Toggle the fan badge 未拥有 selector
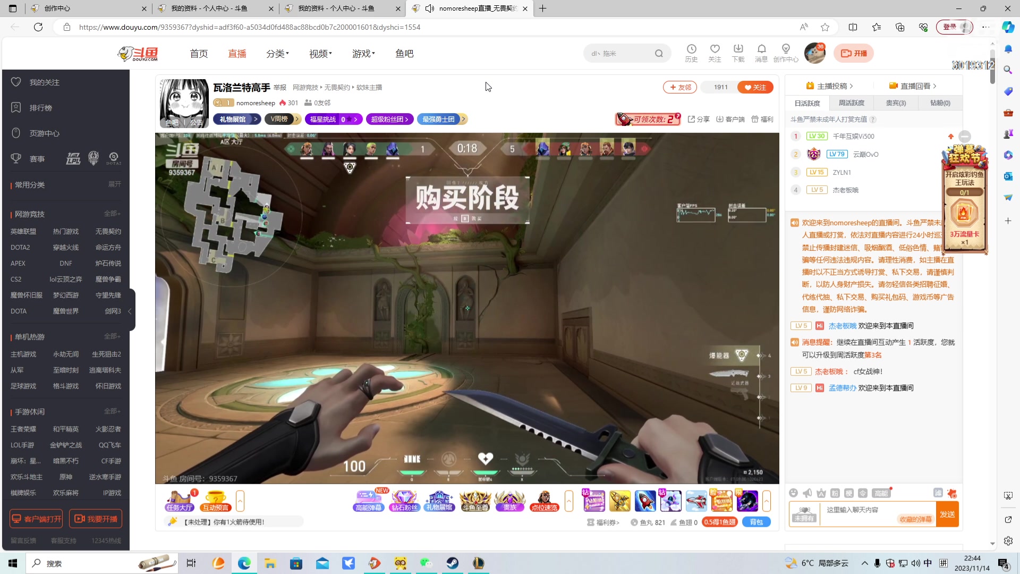This screenshot has width=1020, height=574. tap(804, 514)
